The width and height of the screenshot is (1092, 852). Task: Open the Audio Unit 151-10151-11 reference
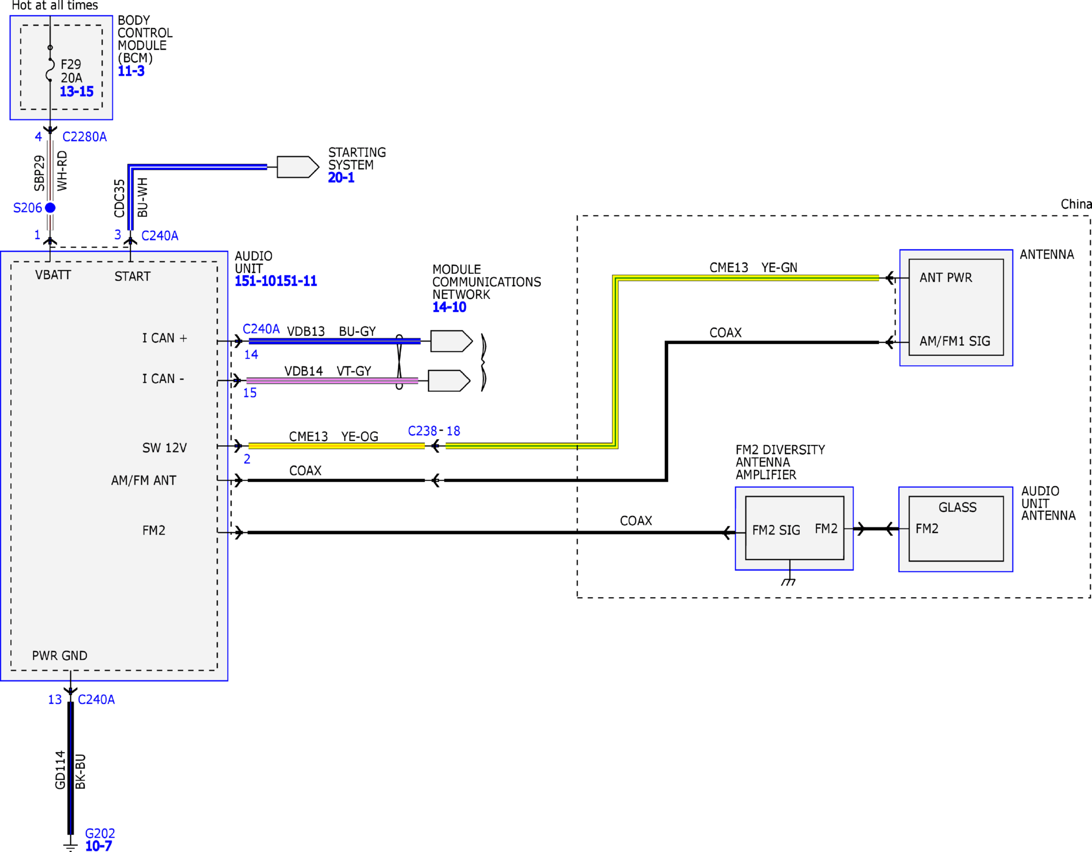pyautogui.click(x=276, y=282)
